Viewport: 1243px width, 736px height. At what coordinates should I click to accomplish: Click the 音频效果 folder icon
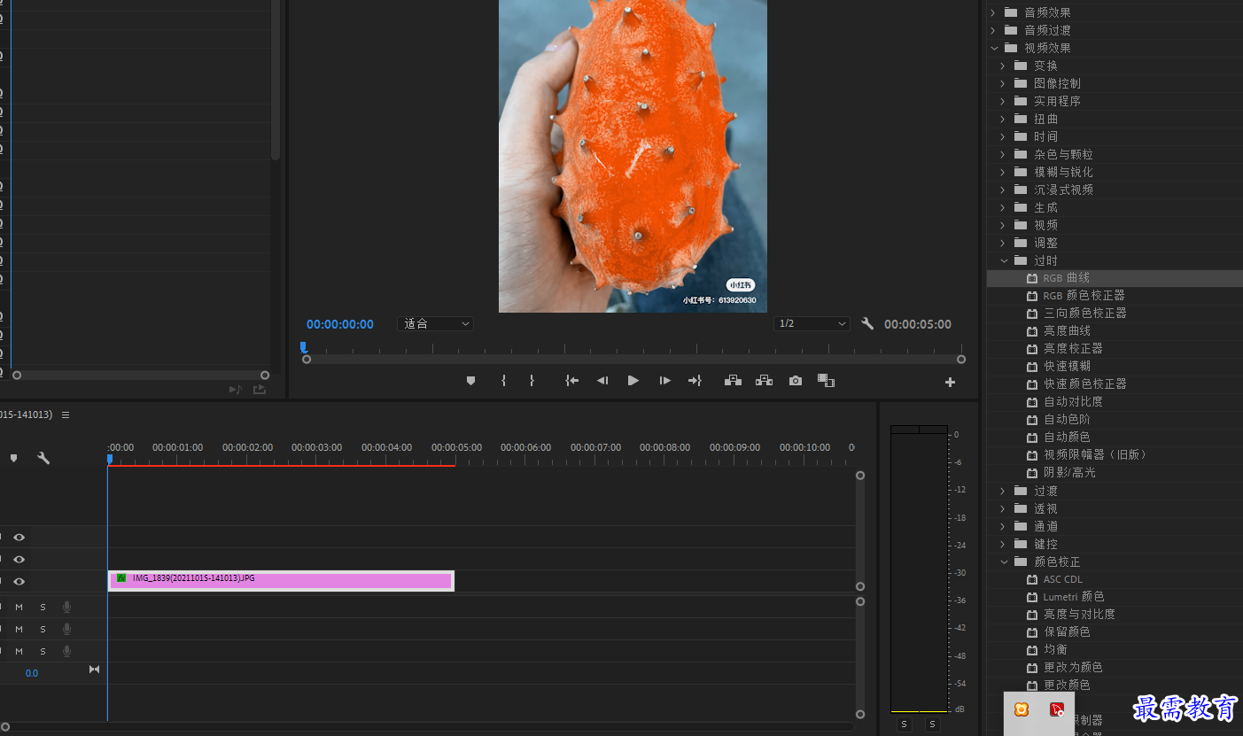pyautogui.click(x=1011, y=12)
